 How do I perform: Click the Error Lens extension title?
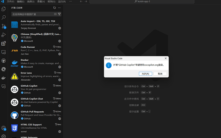(x=26, y=73)
